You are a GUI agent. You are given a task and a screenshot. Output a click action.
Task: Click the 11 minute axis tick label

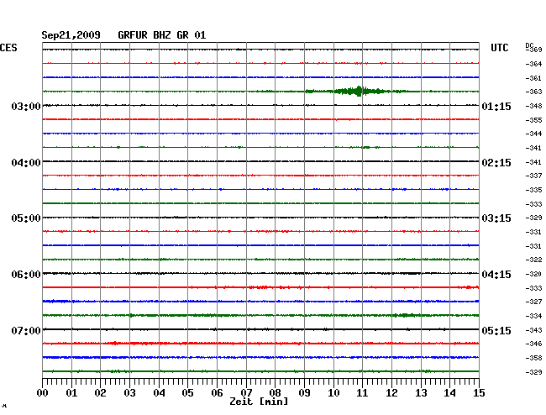[x=362, y=393]
